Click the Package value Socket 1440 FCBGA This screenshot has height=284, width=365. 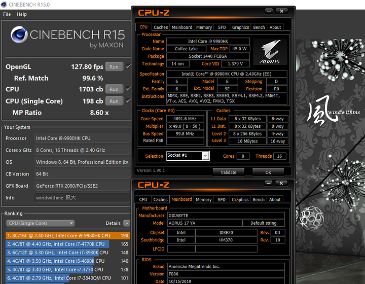[208, 56]
